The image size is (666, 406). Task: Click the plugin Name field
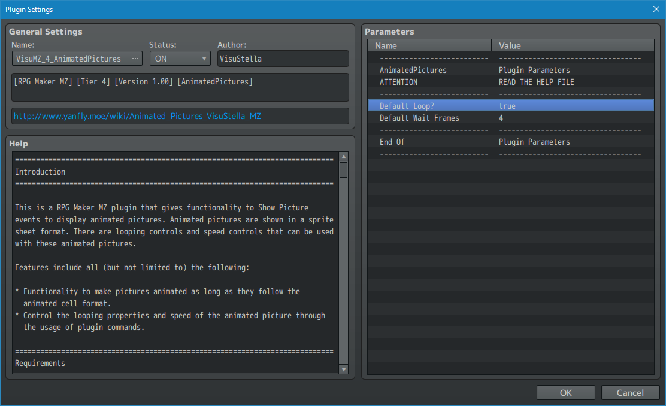click(x=69, y=59)
